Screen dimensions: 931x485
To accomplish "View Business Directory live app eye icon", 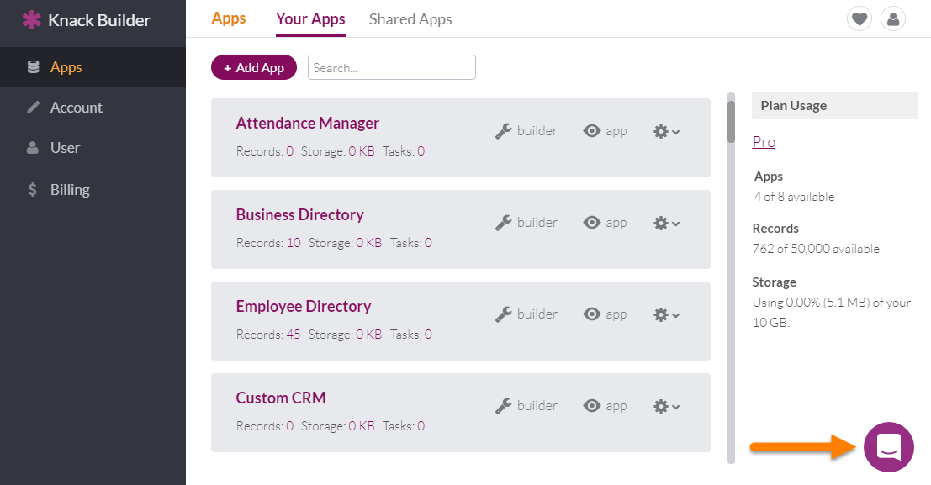I will tap(592, 222).
